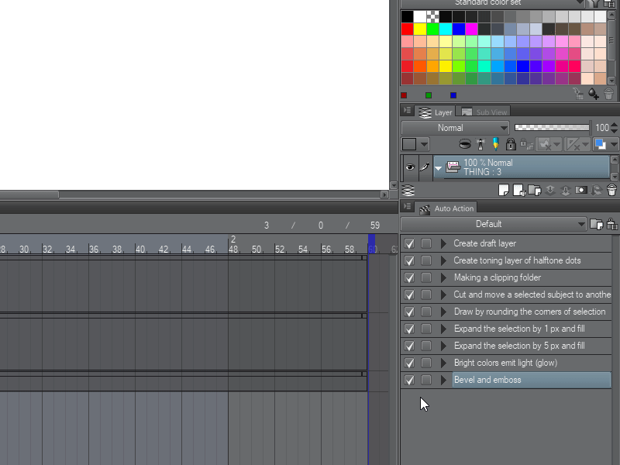Screen dimensions: 620x465
Task: Click the Lock Layer padlock icon
Action: [x=511, y=144]
